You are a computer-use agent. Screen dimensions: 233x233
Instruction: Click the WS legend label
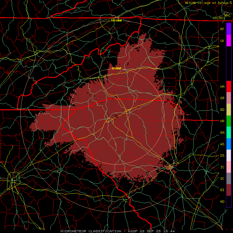(x=222, y=144)
